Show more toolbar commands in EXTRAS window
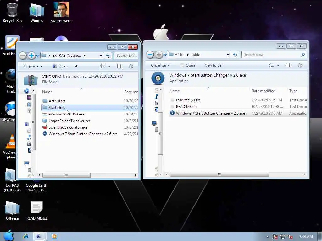 pyautogui.click(x=76, y=66)
